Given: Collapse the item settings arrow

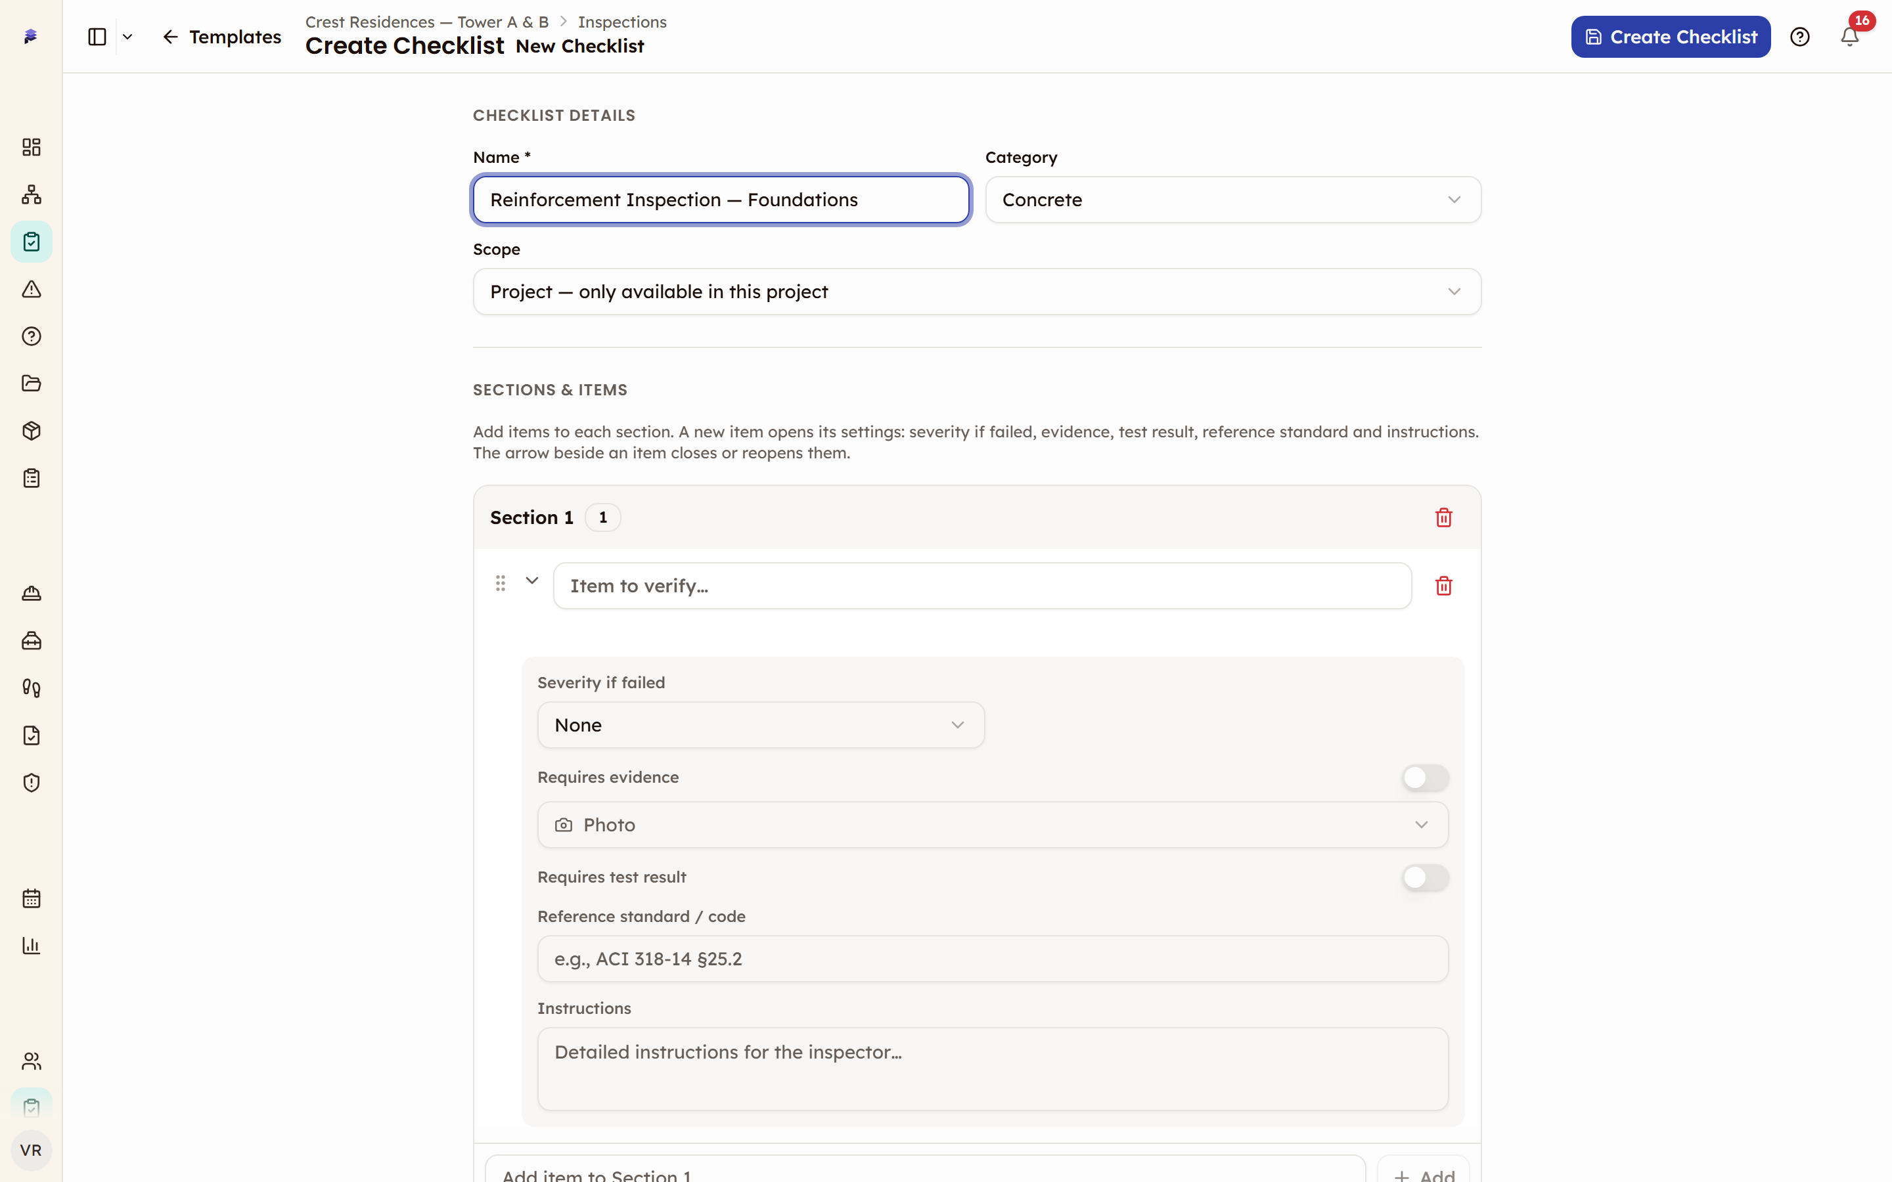Looking at the screenshot, I should tap(531, 581).
